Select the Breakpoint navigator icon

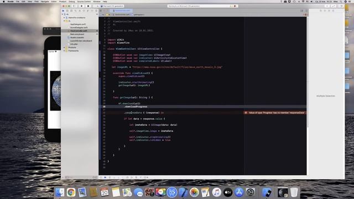pyautogui.click(x=92, y=11)
